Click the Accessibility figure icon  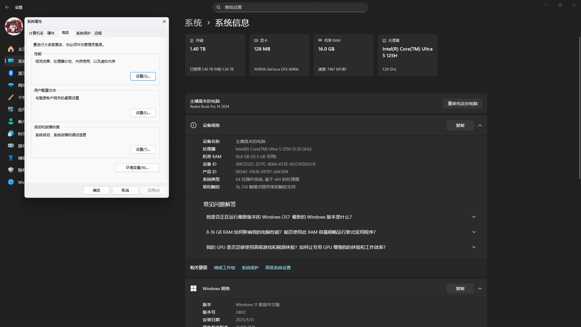point(11,158)
